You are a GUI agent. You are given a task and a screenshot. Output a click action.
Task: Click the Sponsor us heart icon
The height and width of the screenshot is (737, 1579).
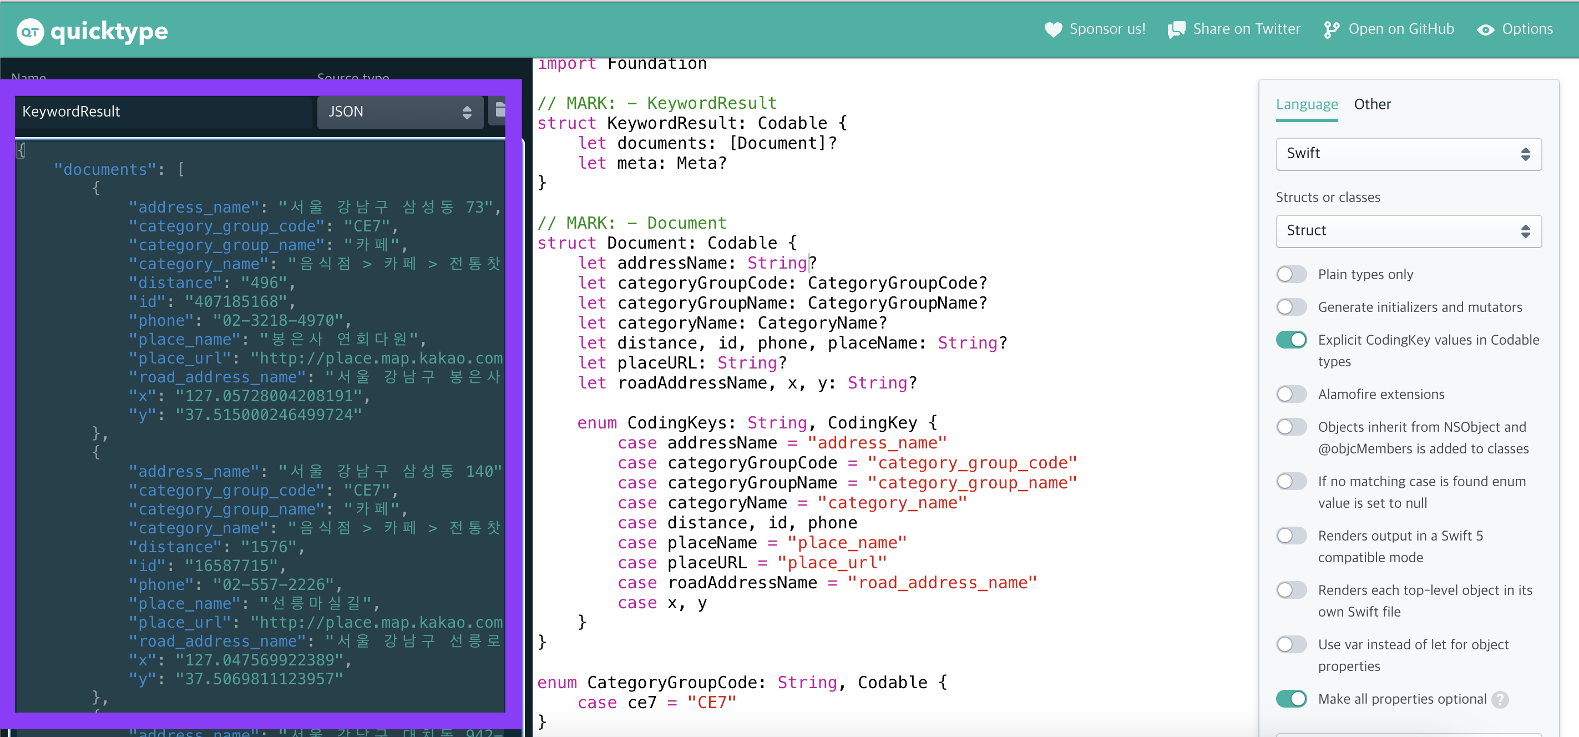point(1053,29)
